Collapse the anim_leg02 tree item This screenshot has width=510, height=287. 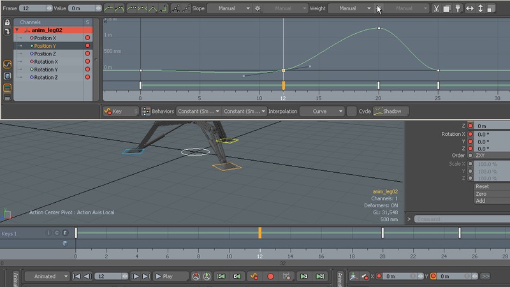[17, 30]
